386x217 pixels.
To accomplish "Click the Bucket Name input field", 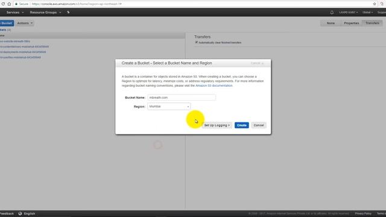I will [182, 98].
